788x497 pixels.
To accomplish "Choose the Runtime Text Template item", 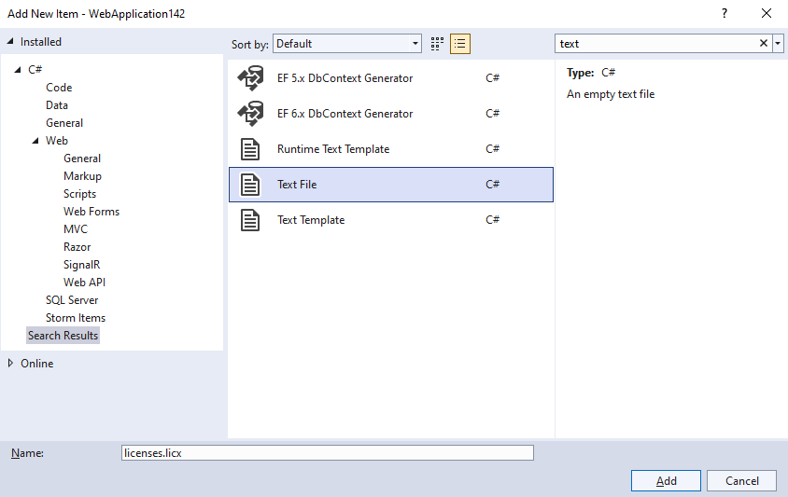I will [x=391, y=149].
